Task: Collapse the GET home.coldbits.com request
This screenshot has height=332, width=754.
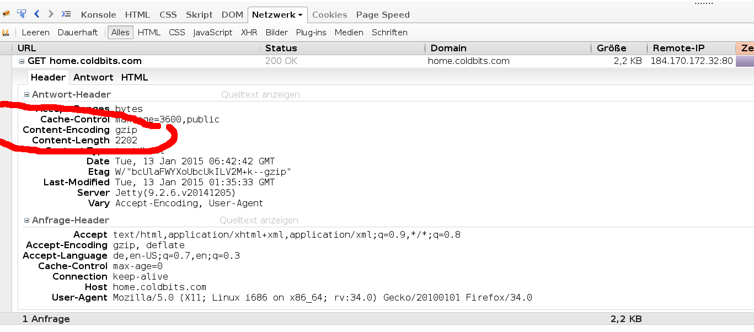Action: point(22,61)
